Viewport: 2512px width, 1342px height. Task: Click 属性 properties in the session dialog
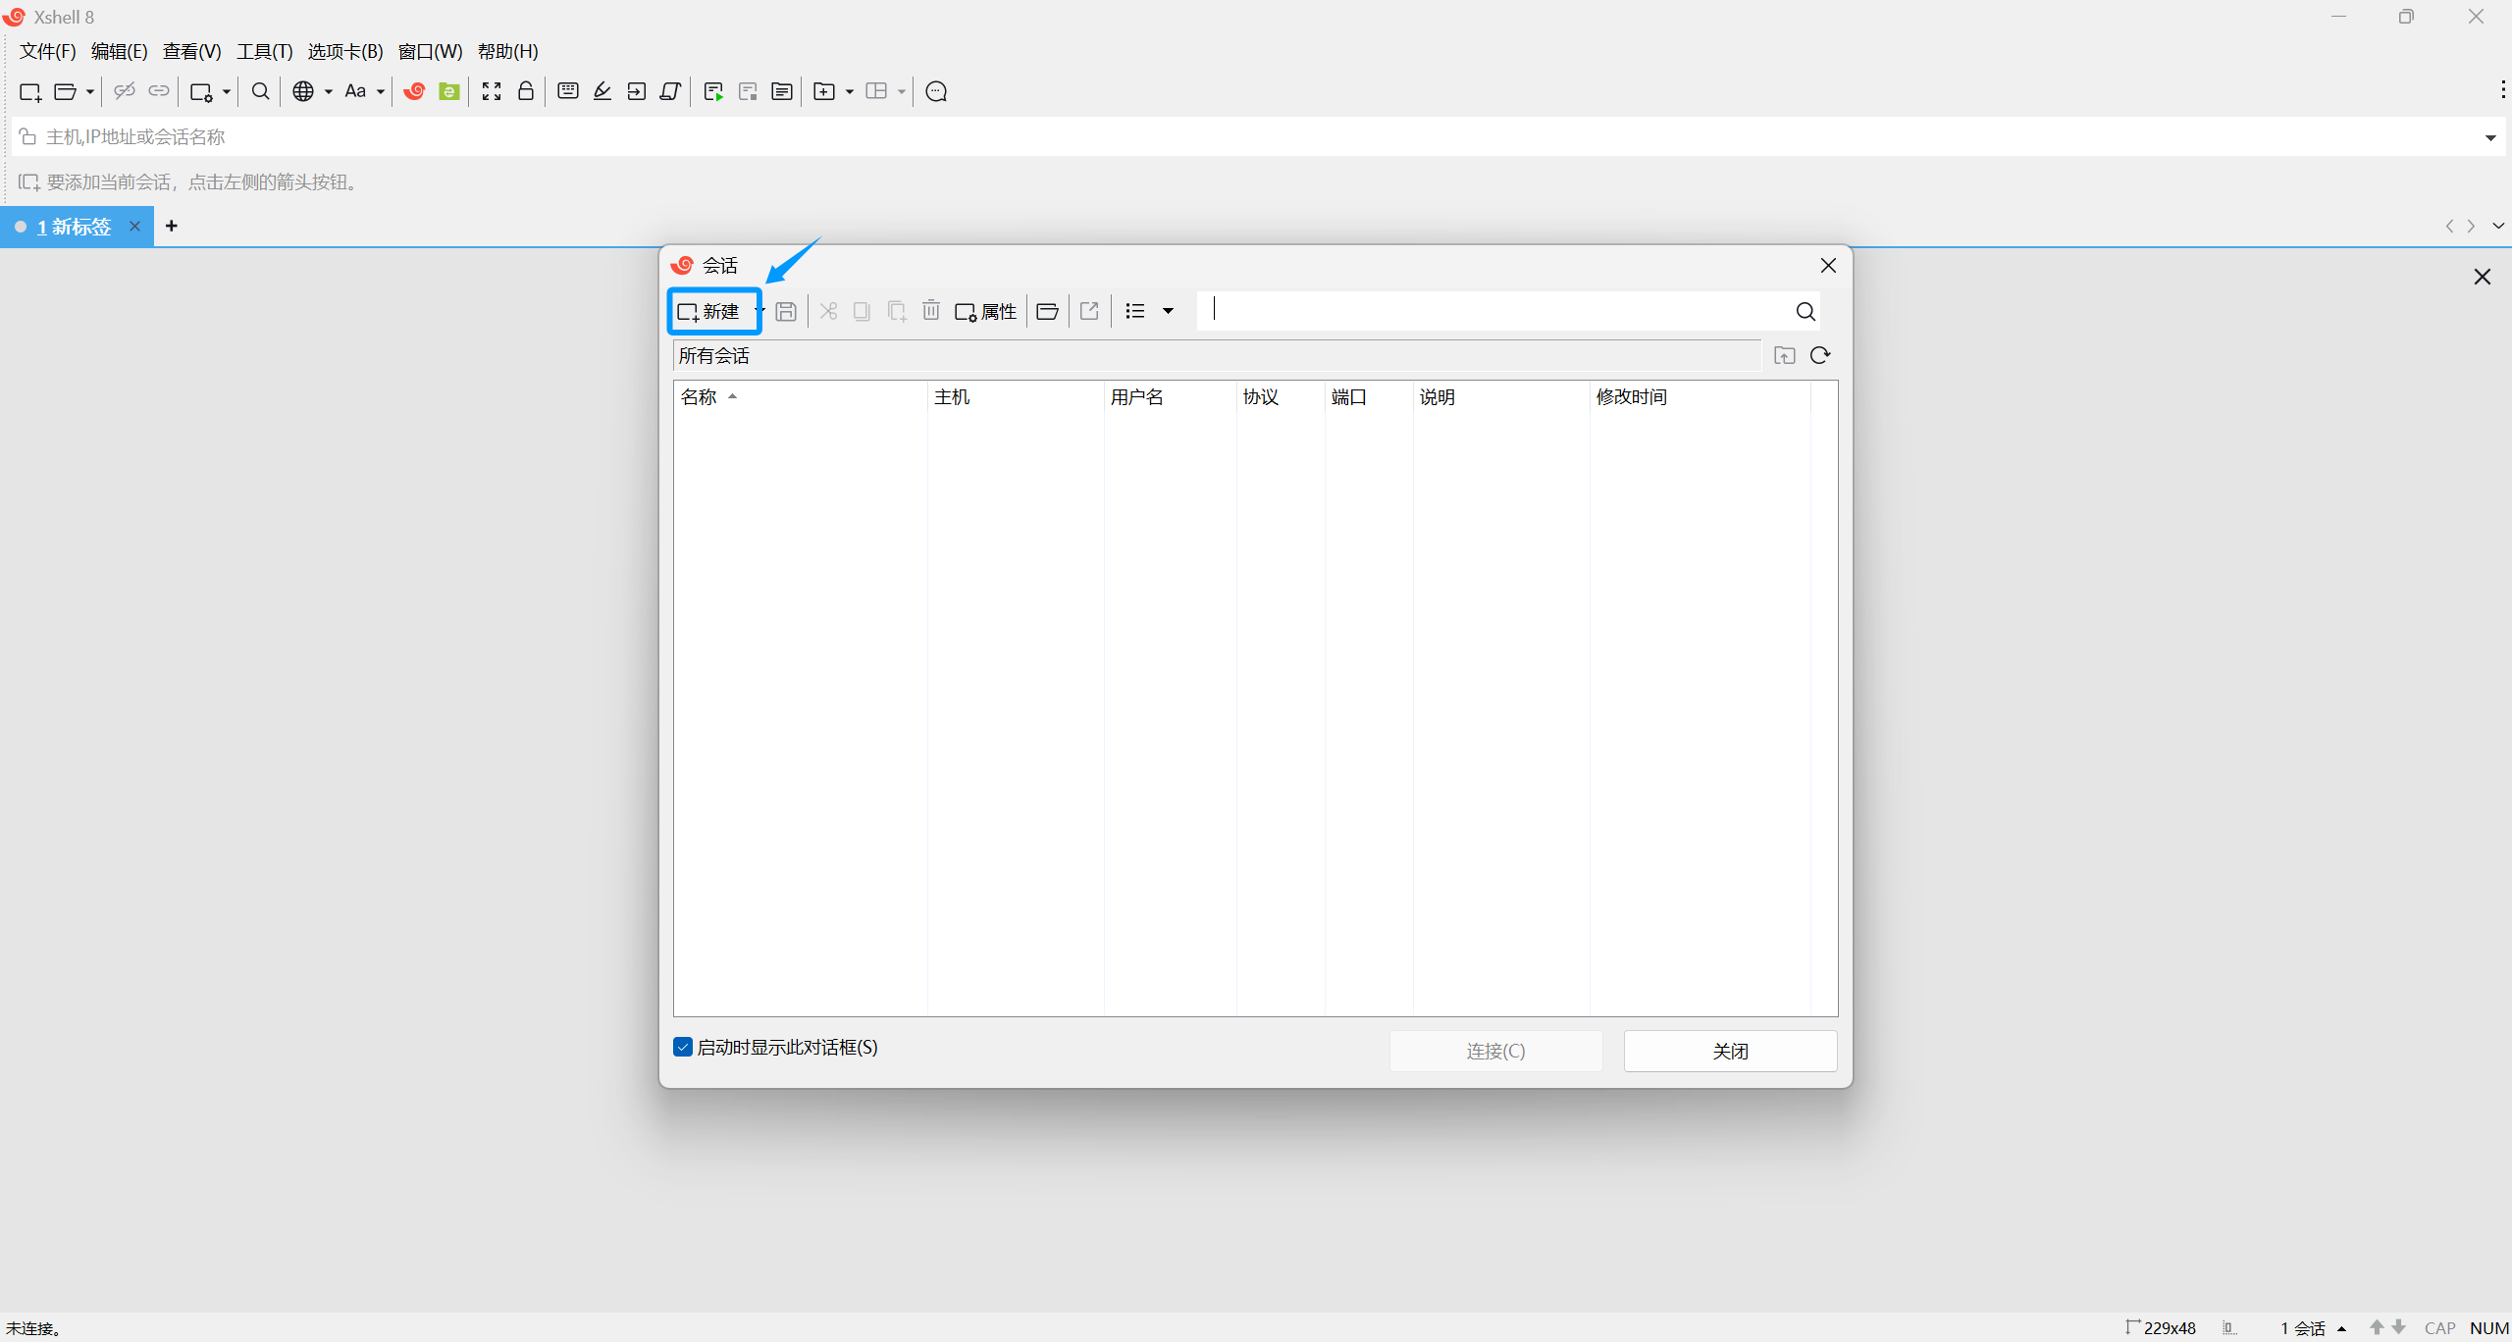click(x=986, y=312)
